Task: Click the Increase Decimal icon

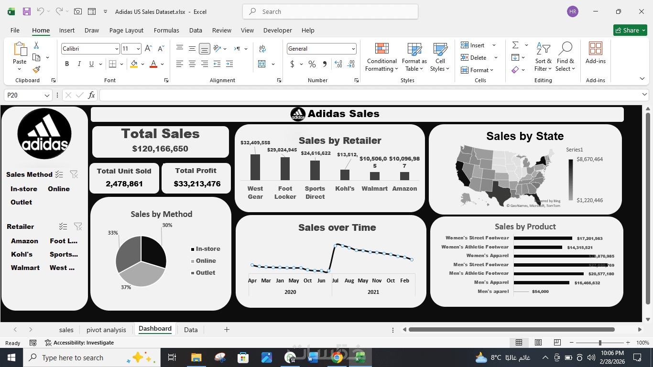Action: coord(338,64)
